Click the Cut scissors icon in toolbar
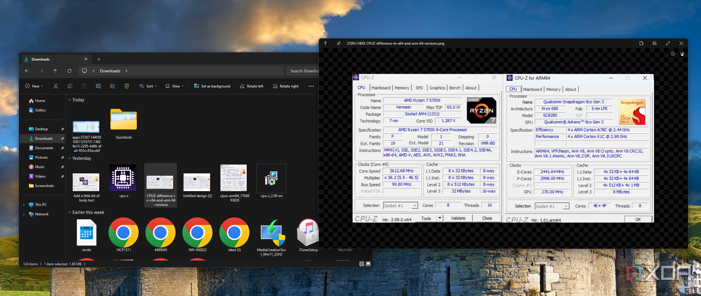Screen dimensions: 701x296 point(56,86)
